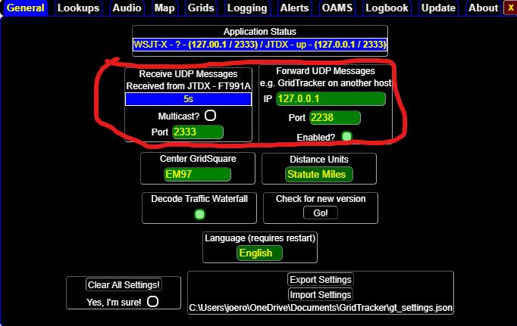Viewport: 517px width, 326px height.
Task: Switch to the Lookups tab
Action: [78, 8]
